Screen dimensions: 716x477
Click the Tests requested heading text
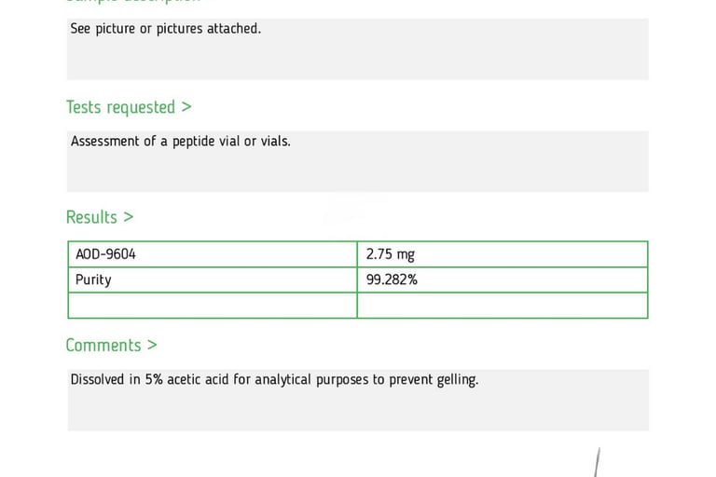(120, 108)
